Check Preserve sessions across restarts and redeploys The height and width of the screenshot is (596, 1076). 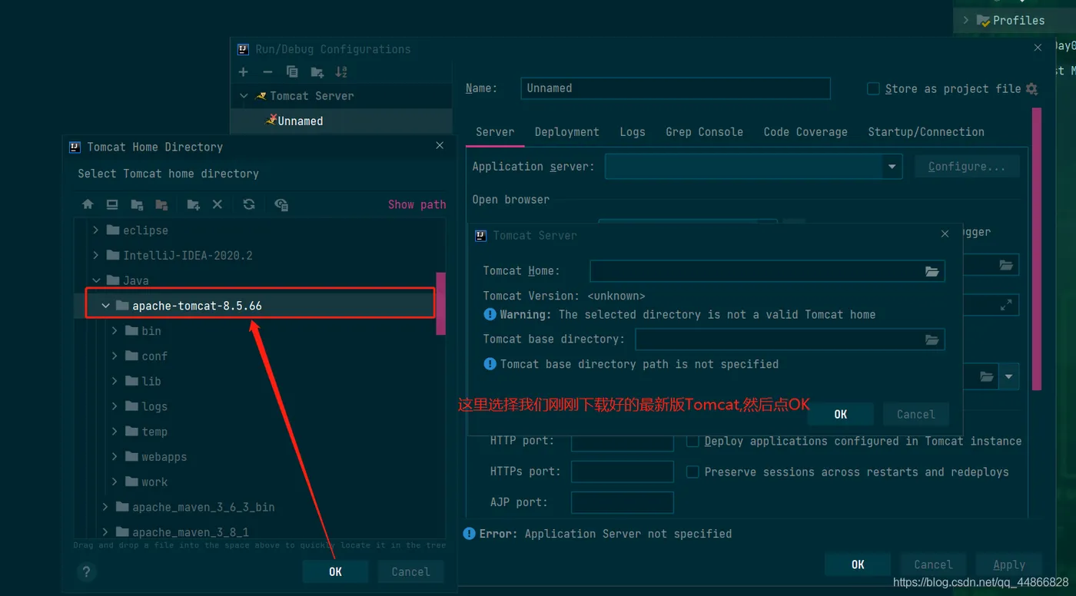pos(692,472)
